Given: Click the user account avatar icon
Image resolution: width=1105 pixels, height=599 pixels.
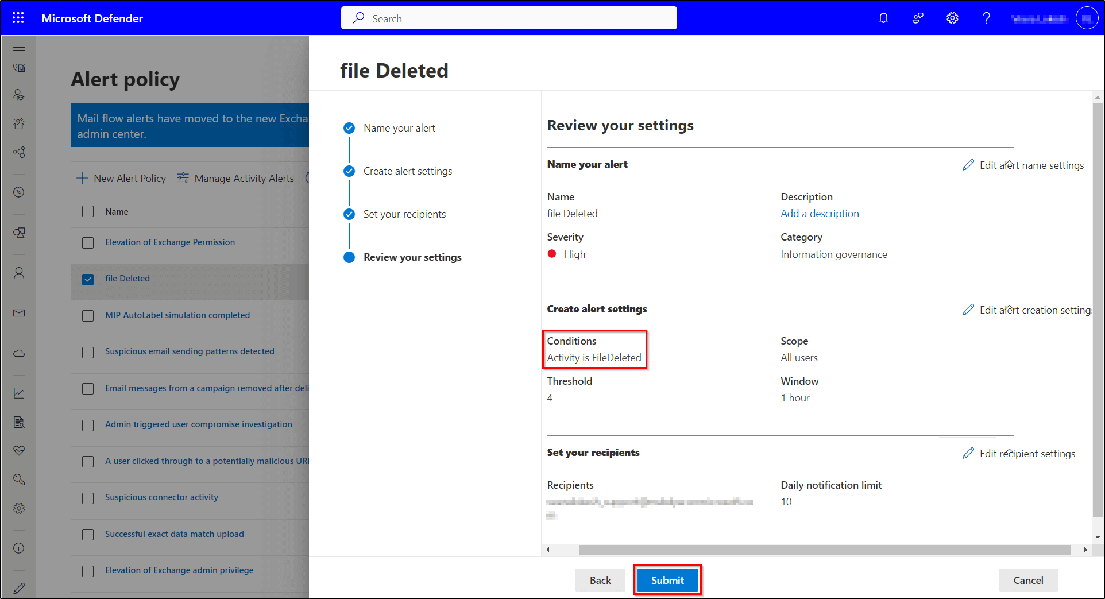Looking at the screenshot, I should click(x=1086, y=18).
